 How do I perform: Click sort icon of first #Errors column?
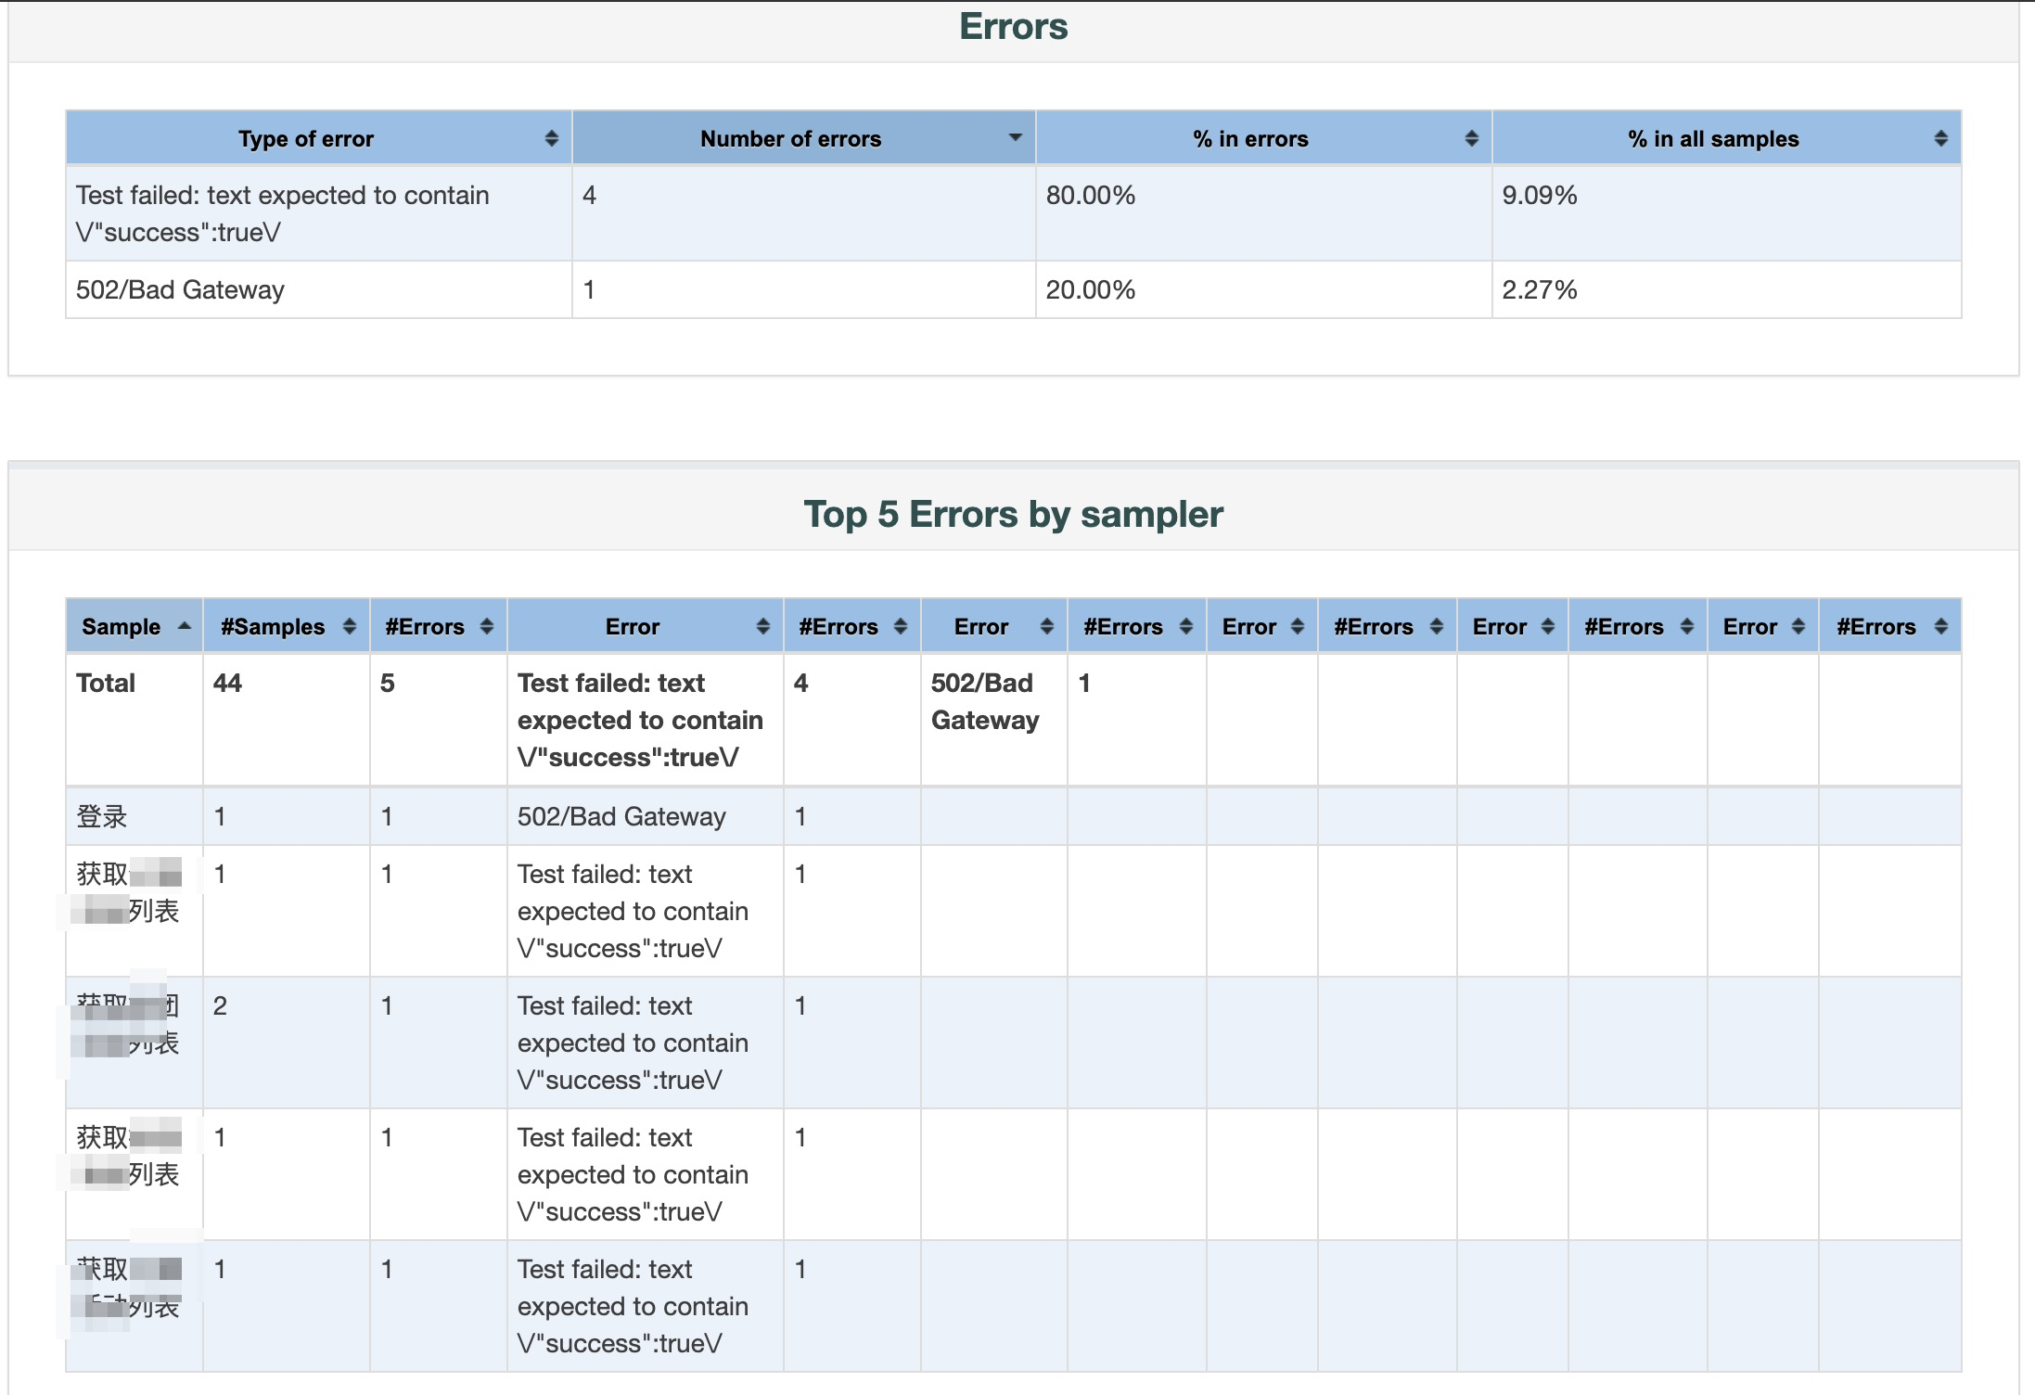486,627
